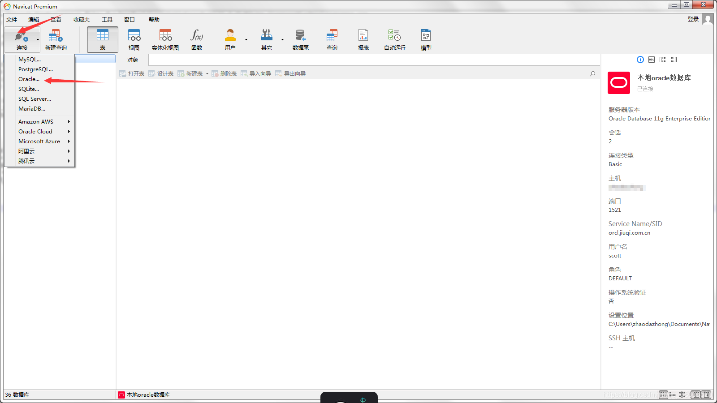This screenshot has height=403, width=717.
Task: Switch to list view in status bar
Action: coord(663,394)
